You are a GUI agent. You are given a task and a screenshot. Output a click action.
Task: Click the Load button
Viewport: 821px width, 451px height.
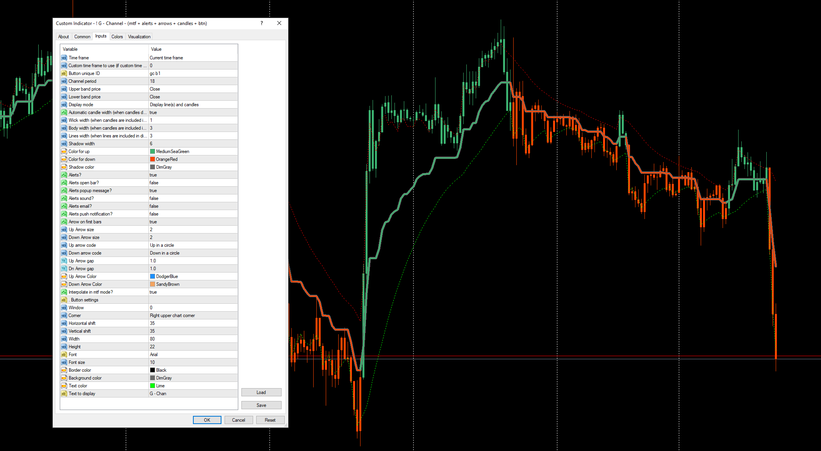tap(261, 392)
